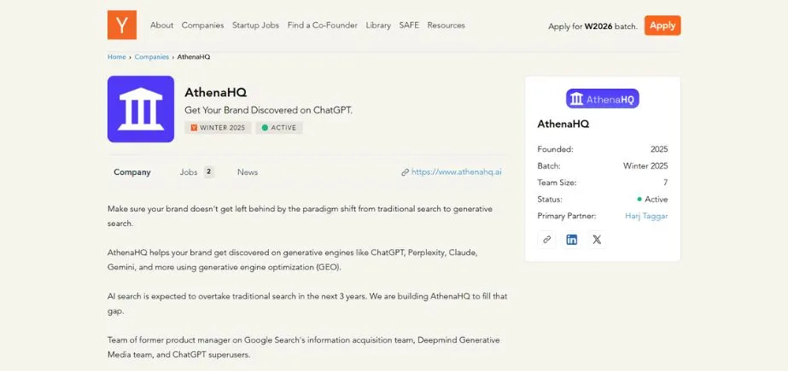
Task: Click the Y Combinator orange logo
Action: 121,25
